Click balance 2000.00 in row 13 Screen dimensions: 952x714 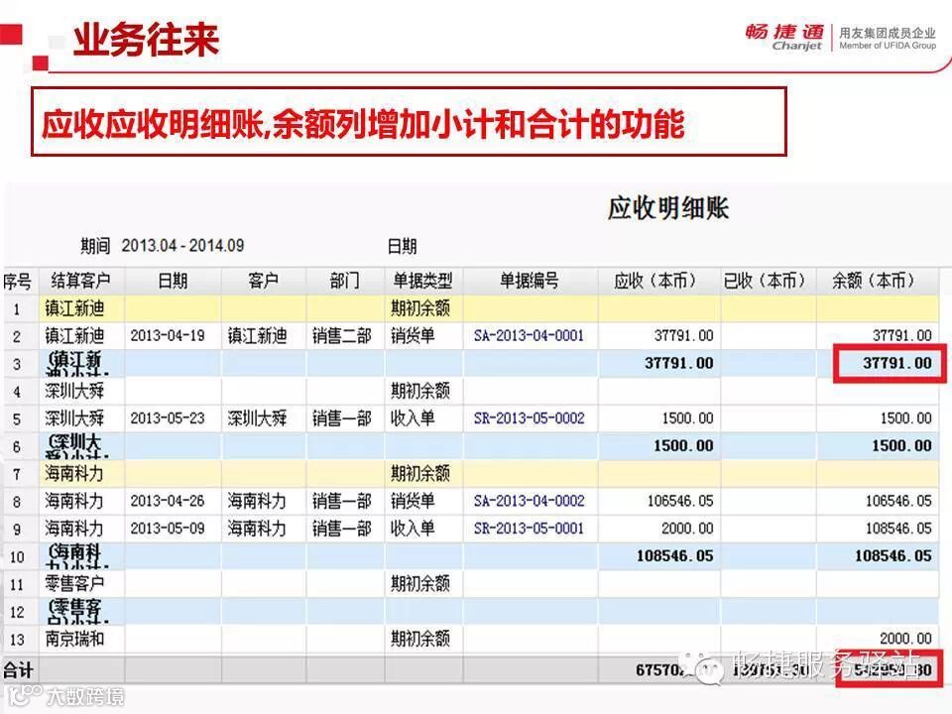click(x=905, y=639)
